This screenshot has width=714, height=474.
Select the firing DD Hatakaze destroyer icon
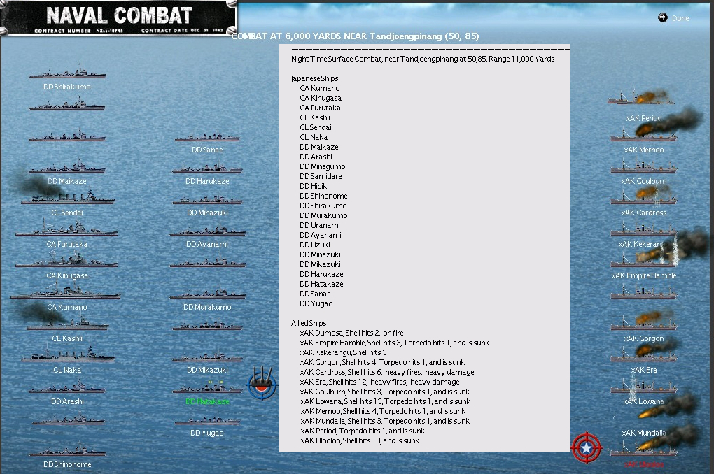(207, 387)
